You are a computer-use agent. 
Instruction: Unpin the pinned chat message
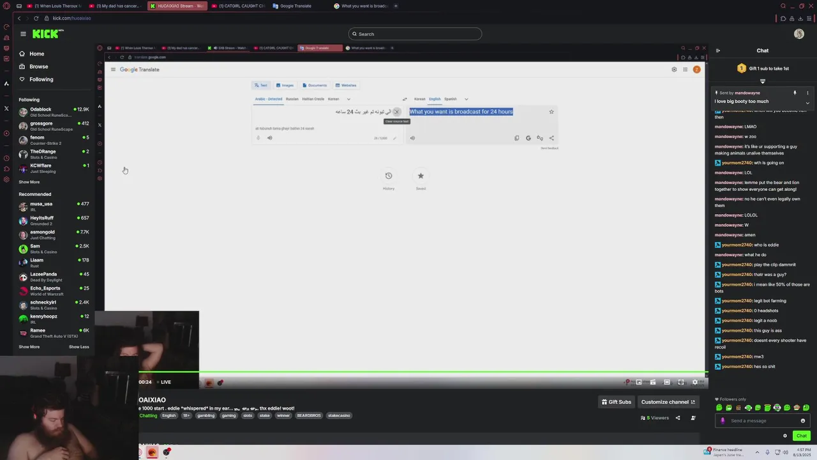tap(795, 93)
